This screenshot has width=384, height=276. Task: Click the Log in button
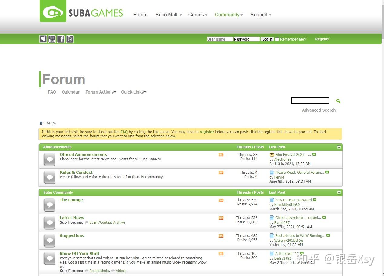[267, 39]
